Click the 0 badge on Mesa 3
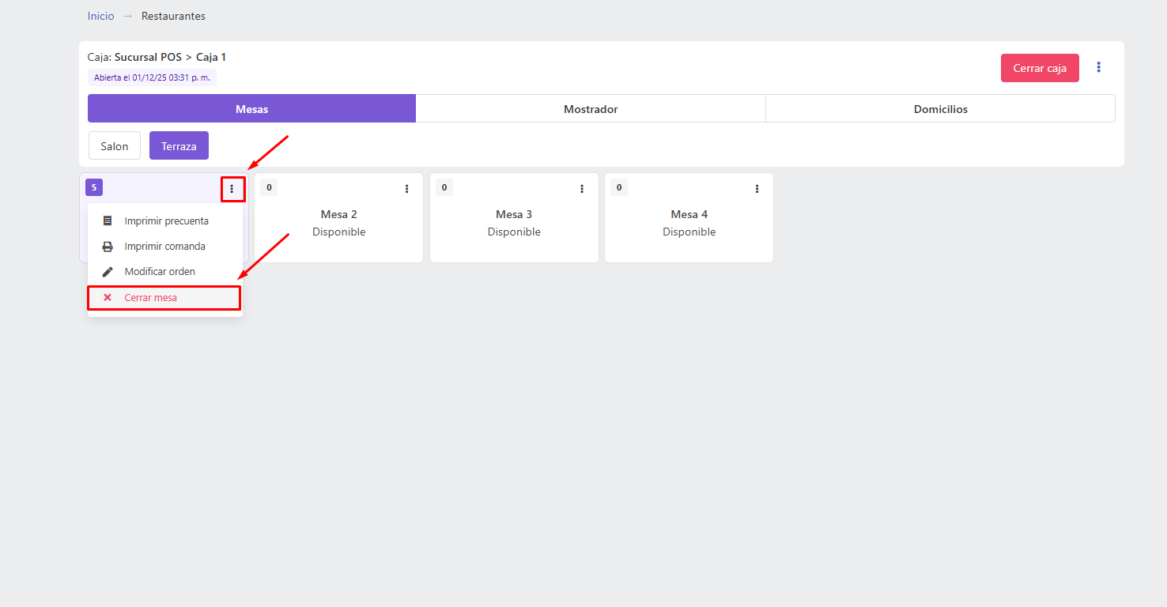Screen dimensions: 1167x607 coord(444,187)
